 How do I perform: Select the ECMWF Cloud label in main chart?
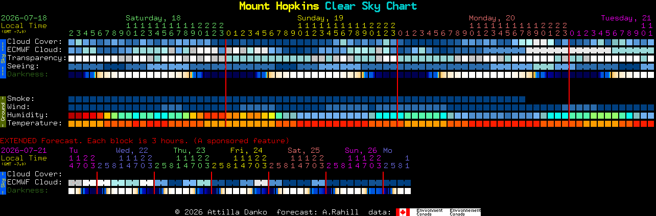pos(35,50)
